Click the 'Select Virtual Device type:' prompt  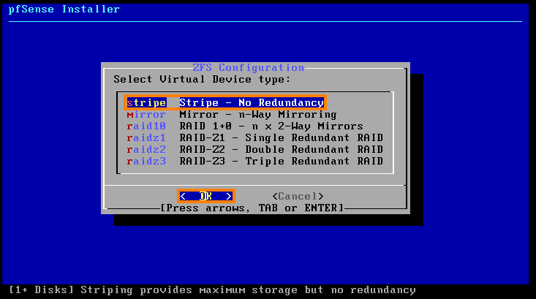[x=202, y=79]
